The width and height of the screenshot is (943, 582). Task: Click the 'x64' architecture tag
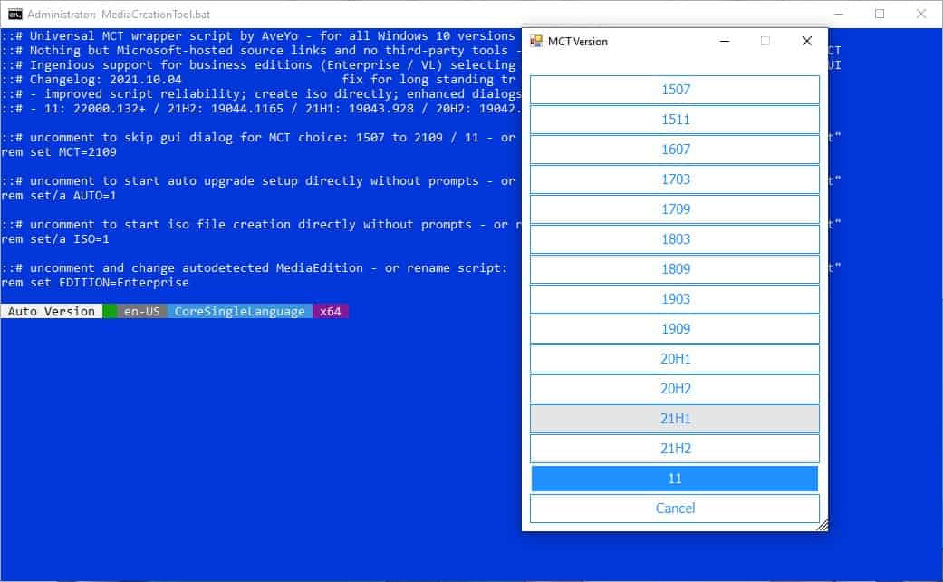point(330,311)
